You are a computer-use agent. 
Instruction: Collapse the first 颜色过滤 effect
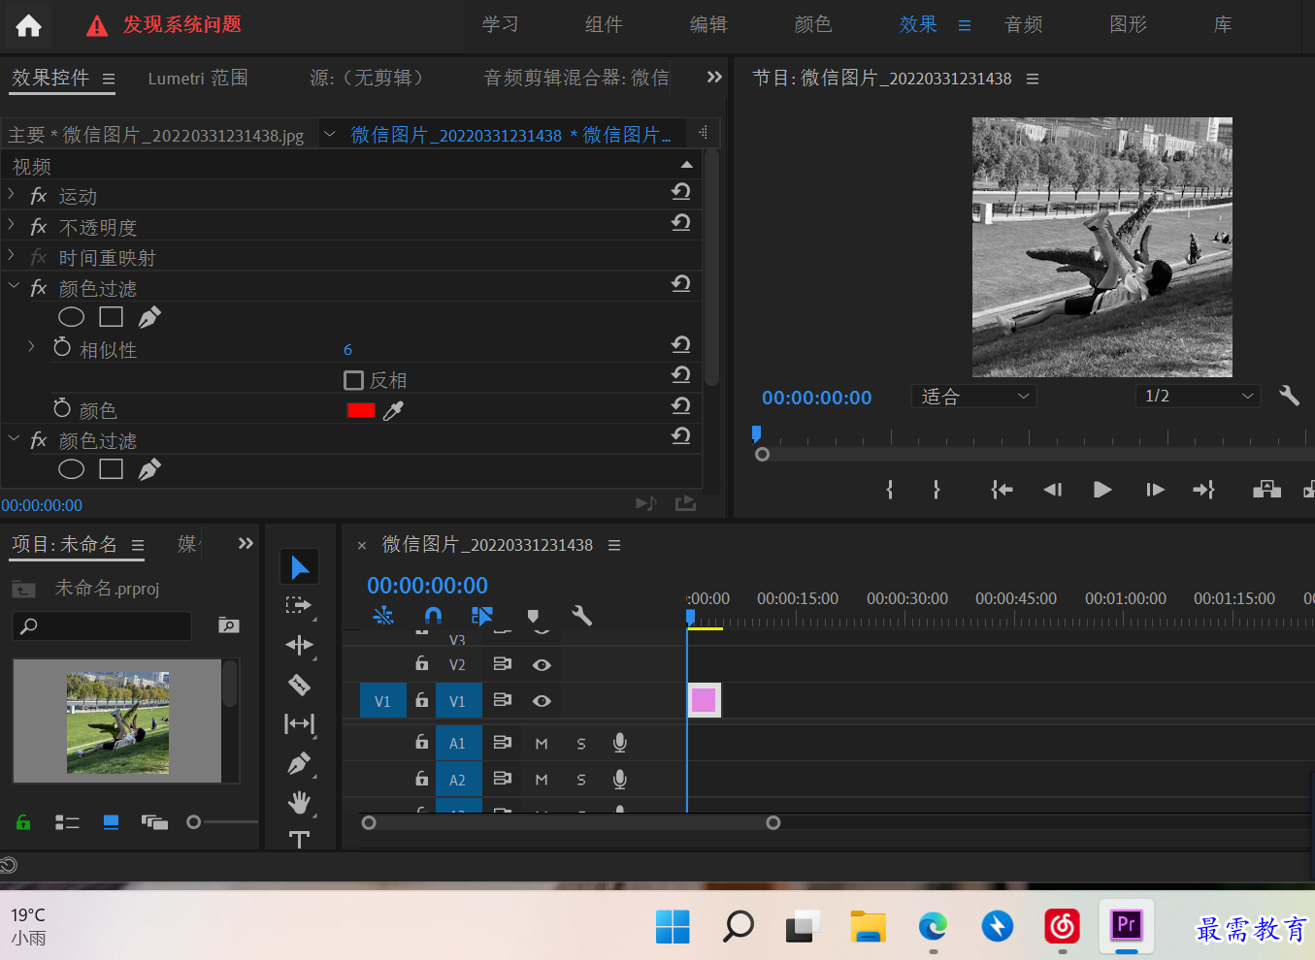[13, 286]
